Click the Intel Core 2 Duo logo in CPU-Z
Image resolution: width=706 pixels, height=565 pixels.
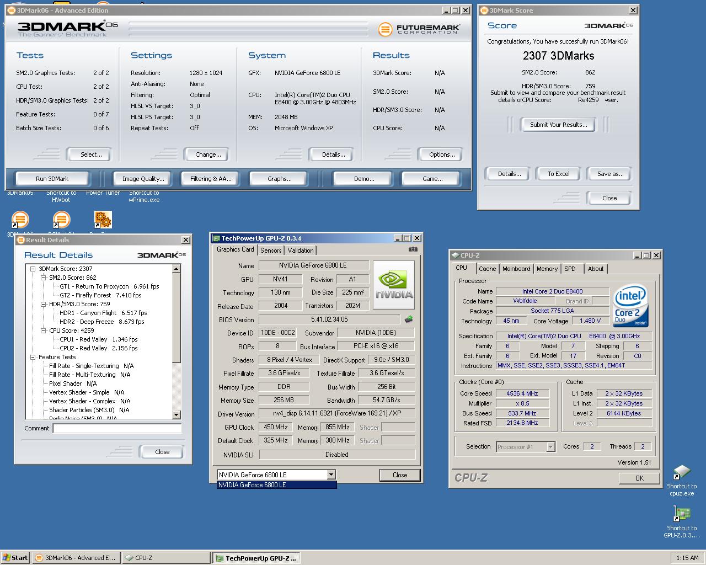(x=629, y=305)
